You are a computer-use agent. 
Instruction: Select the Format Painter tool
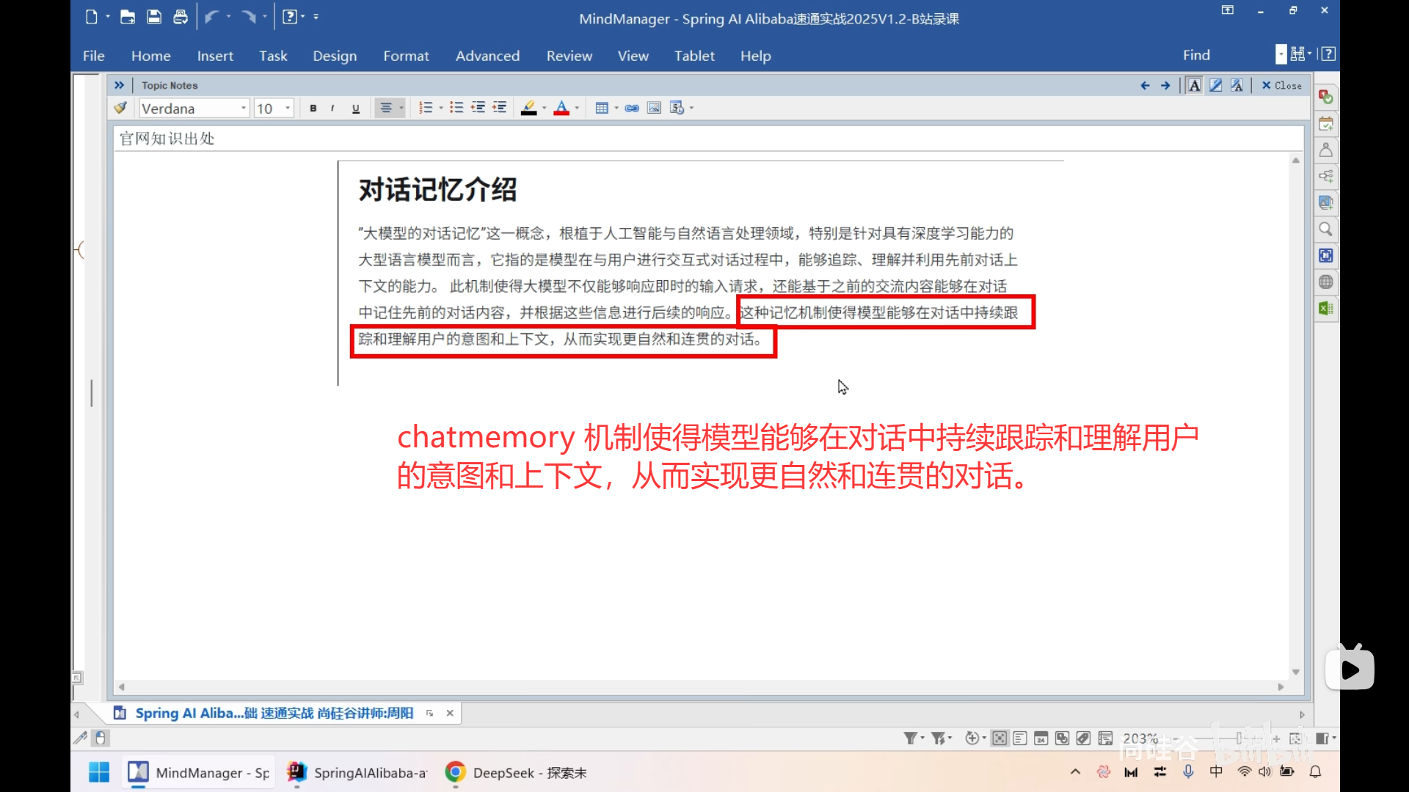pyautogui.click(x=120, y=108)
